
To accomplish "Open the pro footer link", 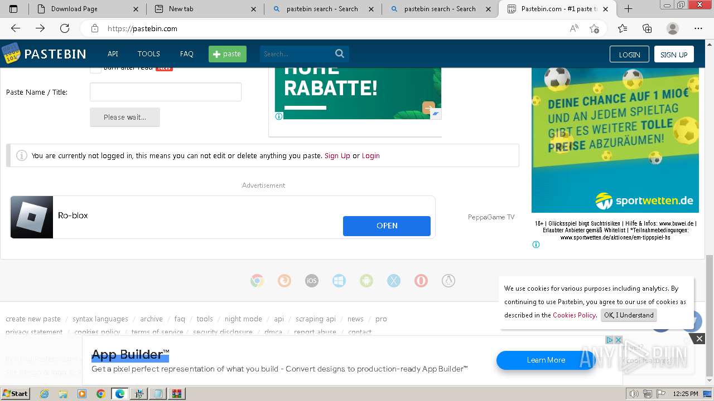I will click(x=381, y=319).
